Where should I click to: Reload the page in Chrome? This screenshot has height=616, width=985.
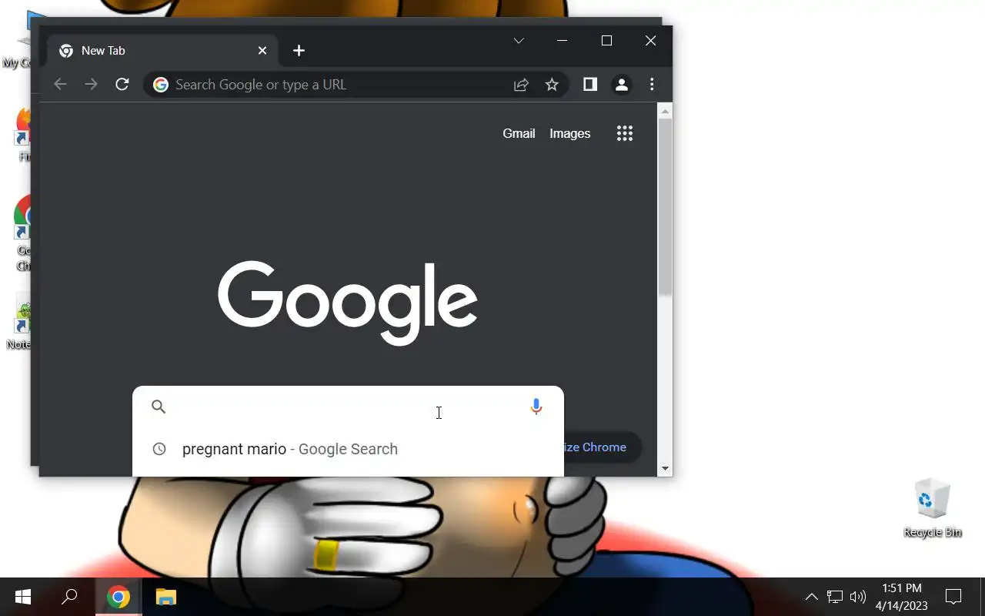pos(122,85)
